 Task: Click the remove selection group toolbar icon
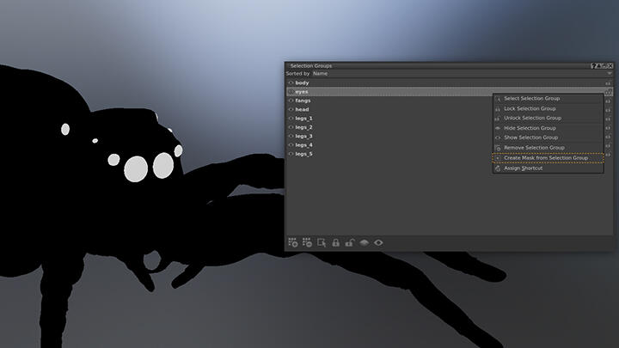pyautogui.click(x=307, y=242)
